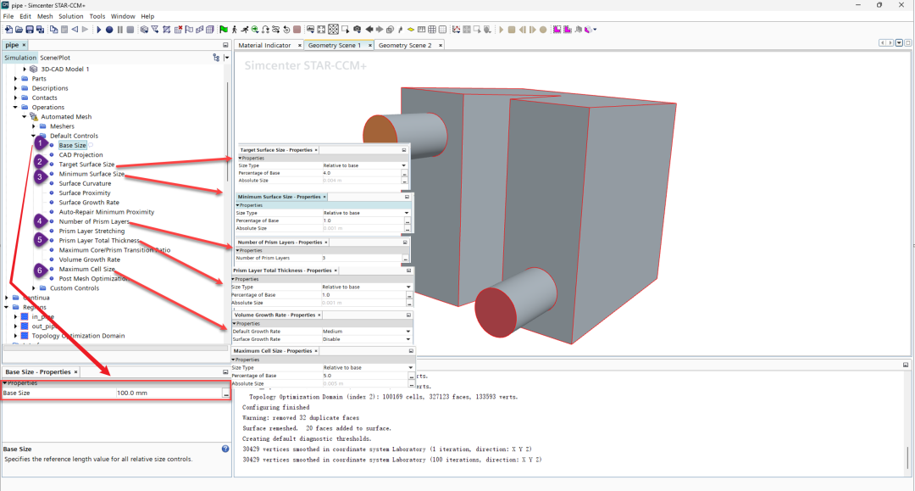Select Prism Layer Stretching tree item
The image size is (915, 491).
(x=91, y=232)
